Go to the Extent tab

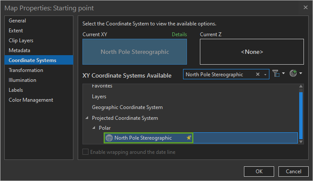tap(16, 31)
